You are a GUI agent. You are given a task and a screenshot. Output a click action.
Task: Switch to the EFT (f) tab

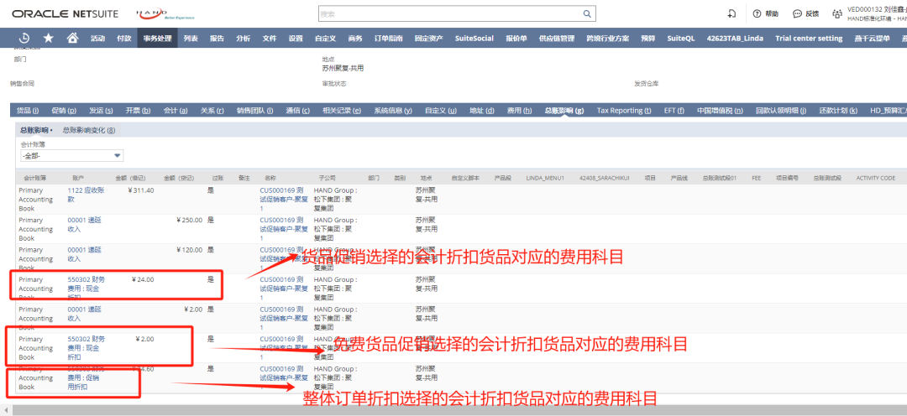pyautogui.click(x=674, y=111)
